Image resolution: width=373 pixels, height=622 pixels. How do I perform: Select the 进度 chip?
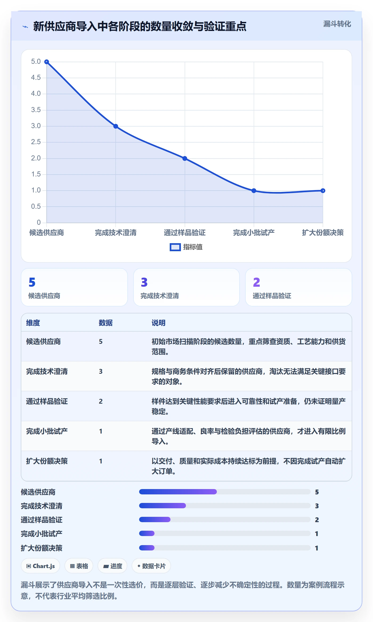(112, 566)
